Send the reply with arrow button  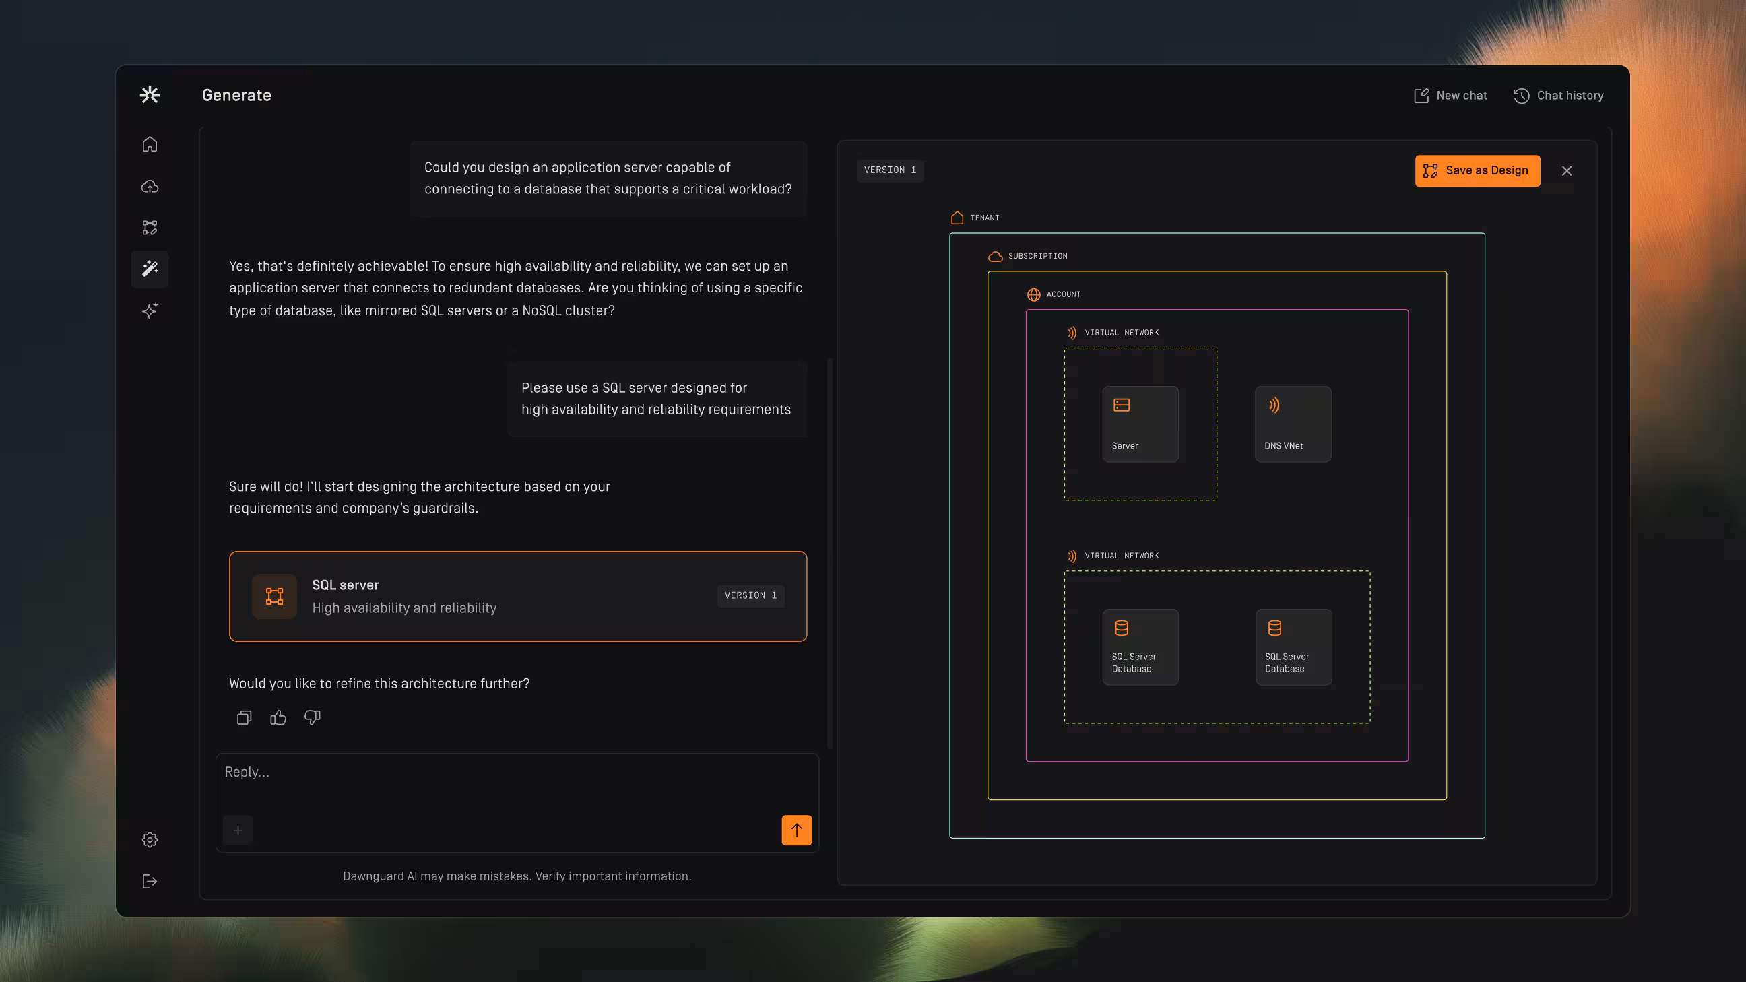(x=796, y=830)
